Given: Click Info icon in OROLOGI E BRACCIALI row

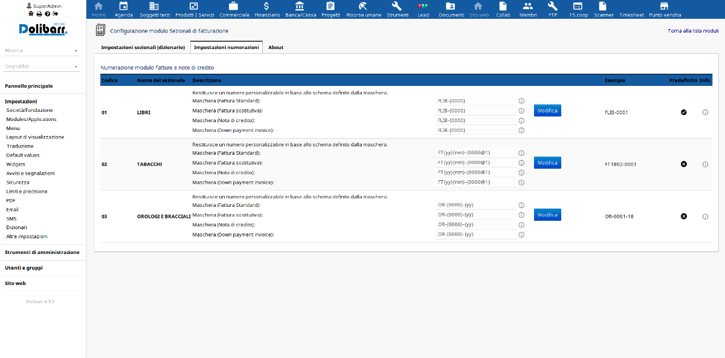Looking at the screenshot, I should pos(705,216).
